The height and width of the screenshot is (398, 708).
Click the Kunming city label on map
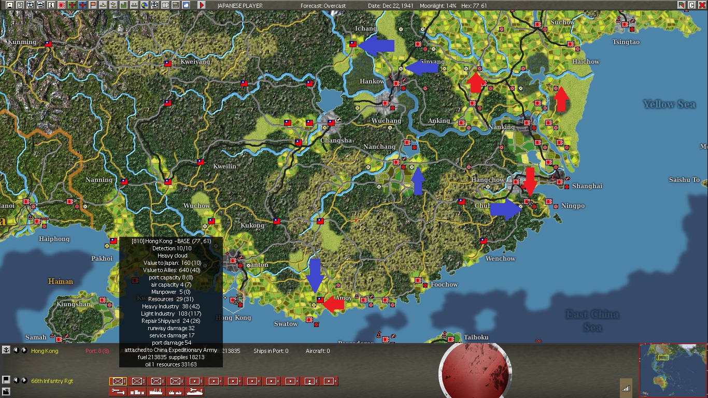click(x=22, y=42)
